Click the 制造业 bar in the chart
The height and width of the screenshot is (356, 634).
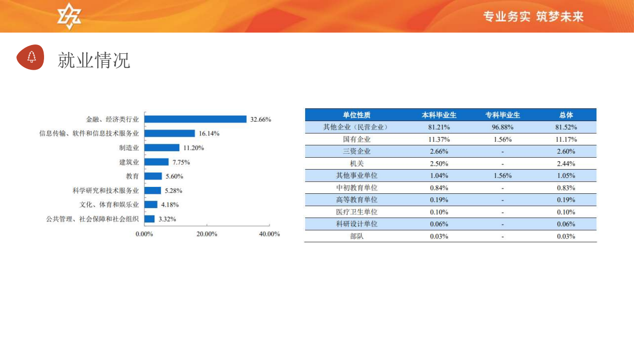point(162,148)
